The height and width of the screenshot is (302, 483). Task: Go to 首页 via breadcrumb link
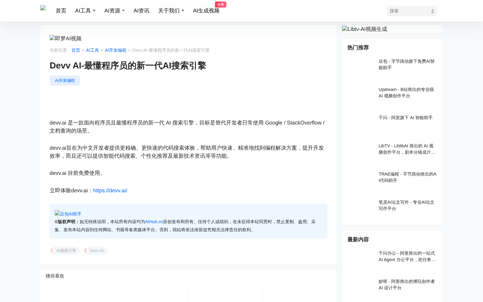(x=76, y=50)
